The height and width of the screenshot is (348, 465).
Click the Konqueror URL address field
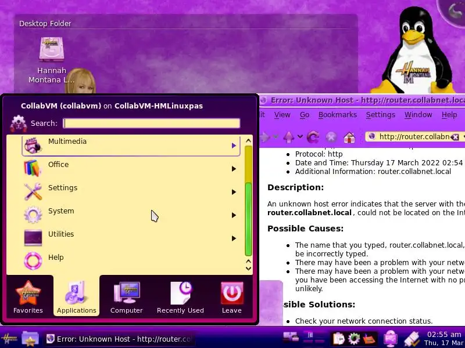pyautogui.click(x=414, y=137)
